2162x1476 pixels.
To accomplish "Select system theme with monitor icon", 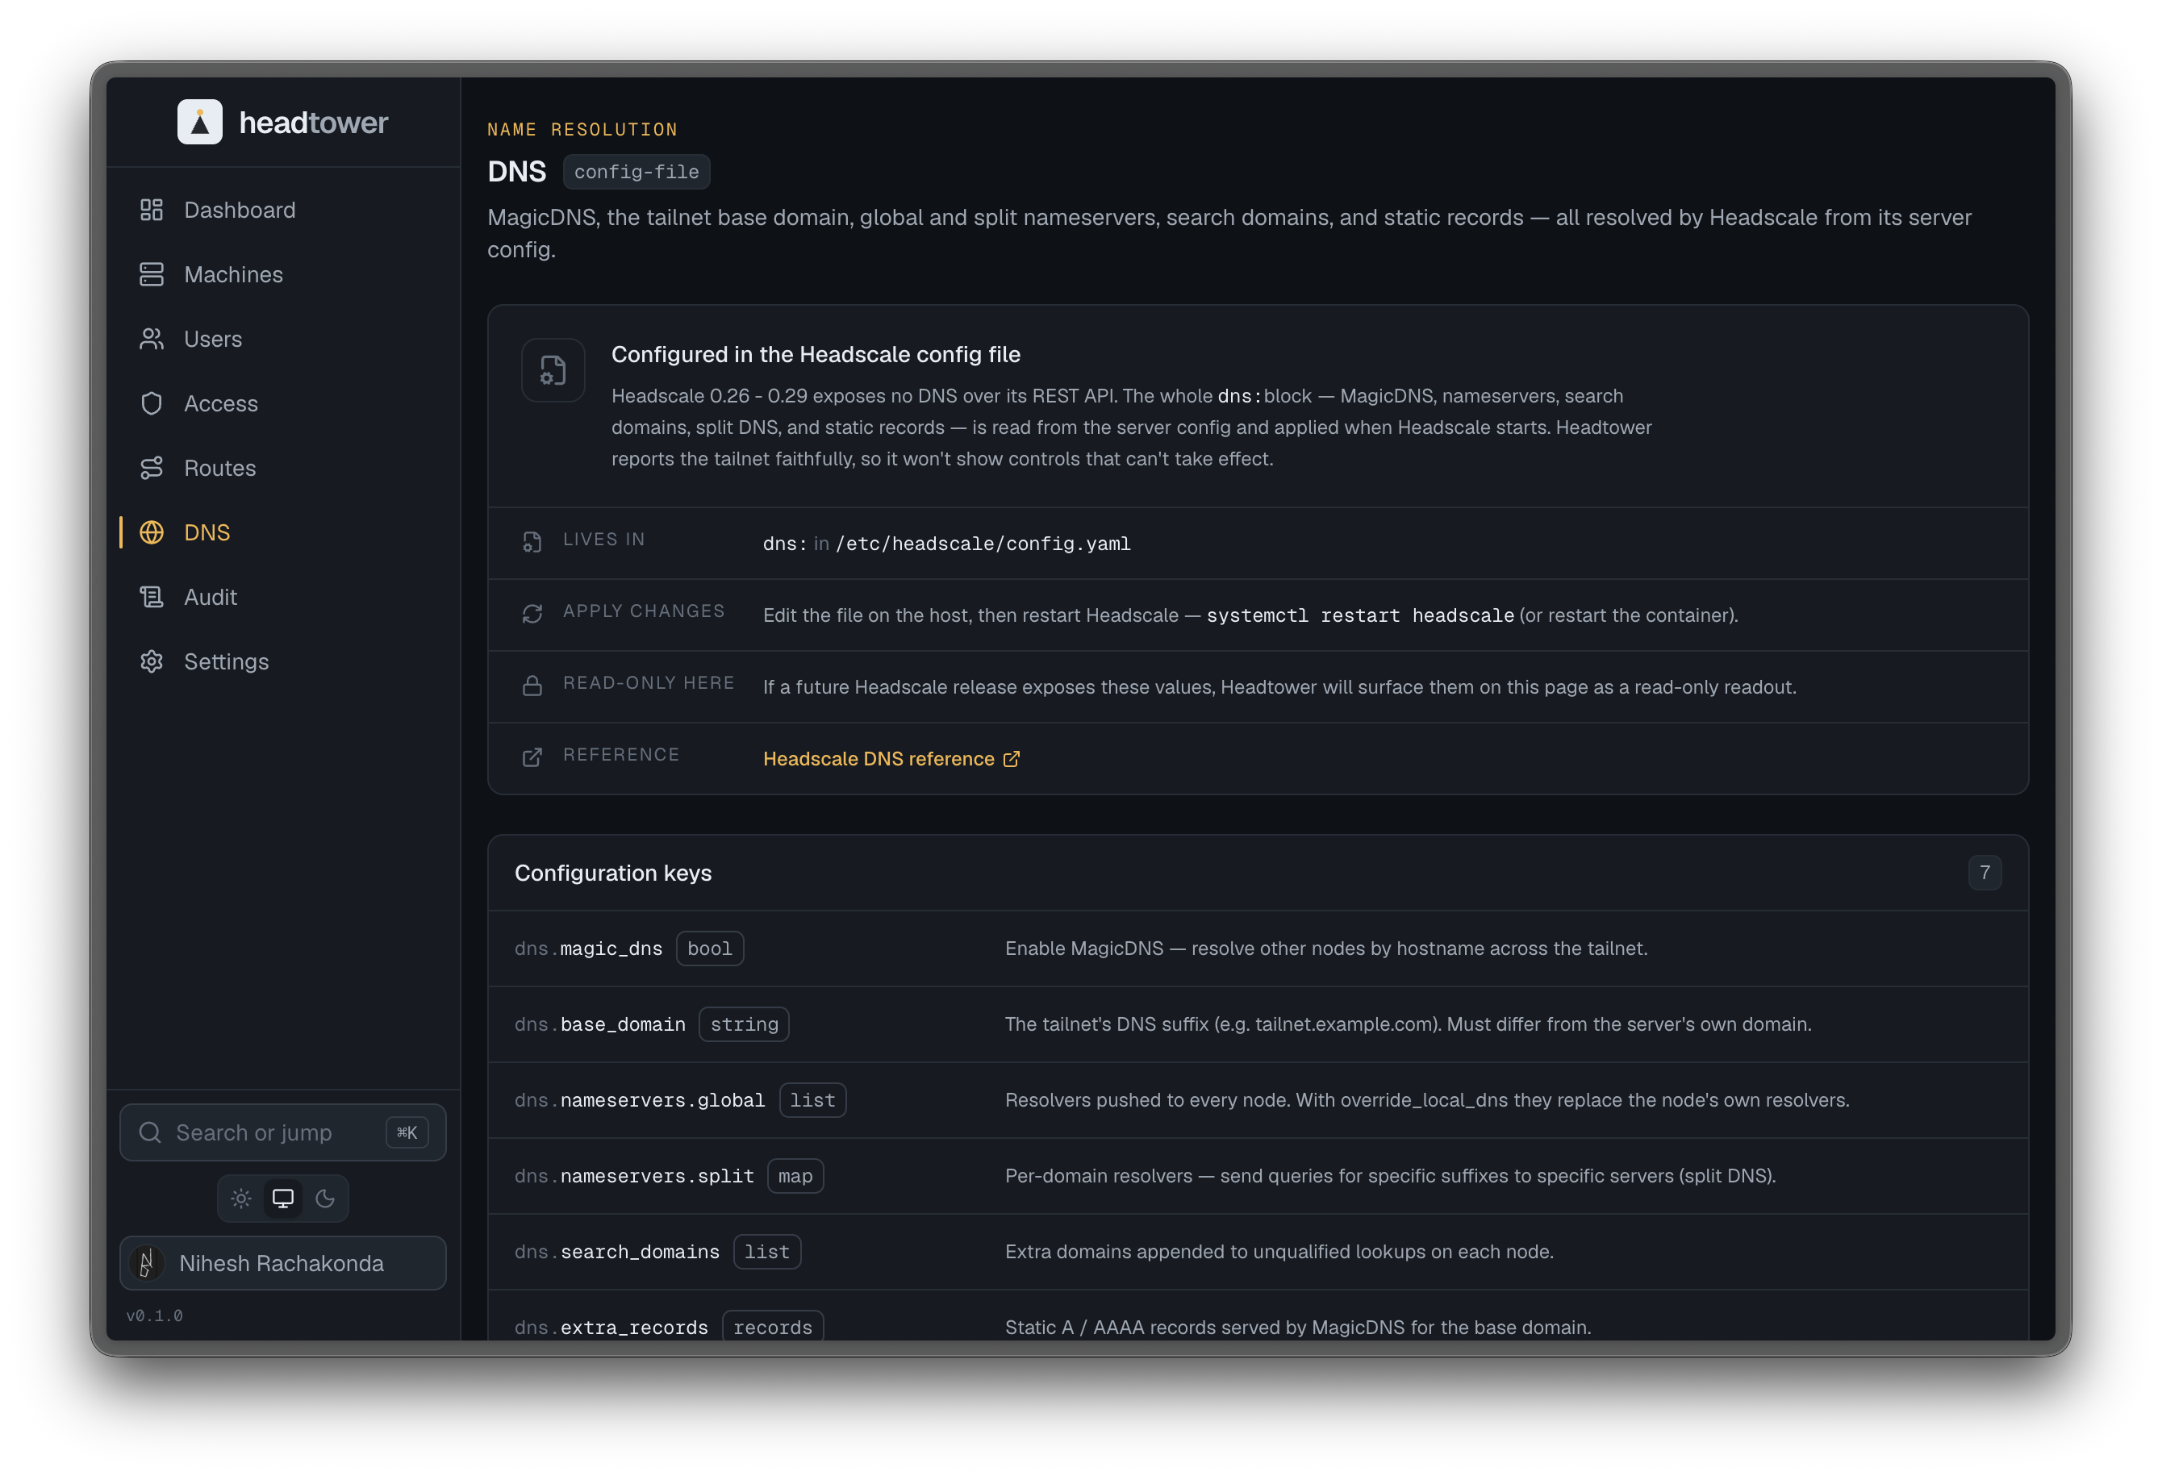I will (x=283, y=1199).
